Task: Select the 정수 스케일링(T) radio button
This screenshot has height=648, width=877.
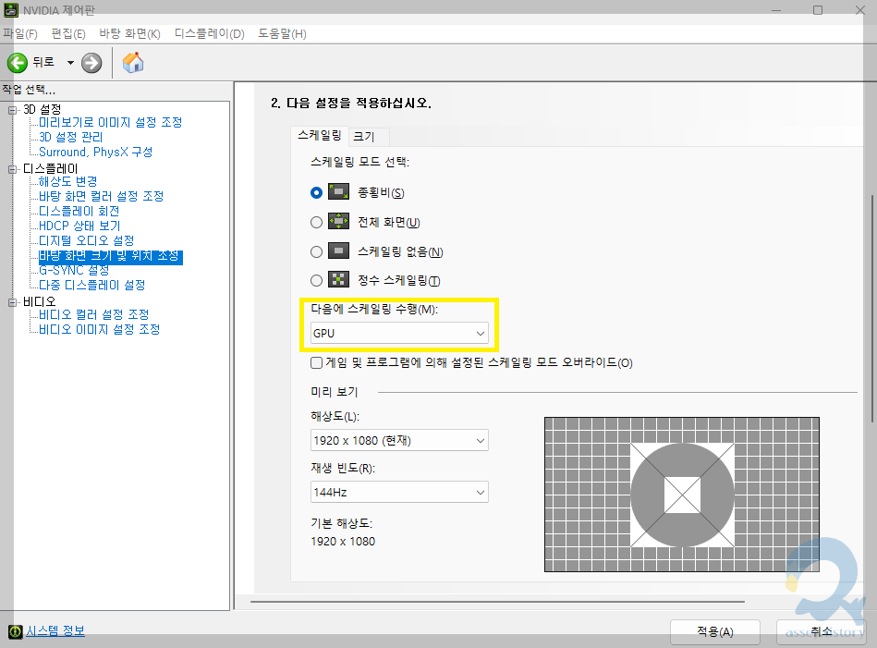Action: (x=317, y=280)
